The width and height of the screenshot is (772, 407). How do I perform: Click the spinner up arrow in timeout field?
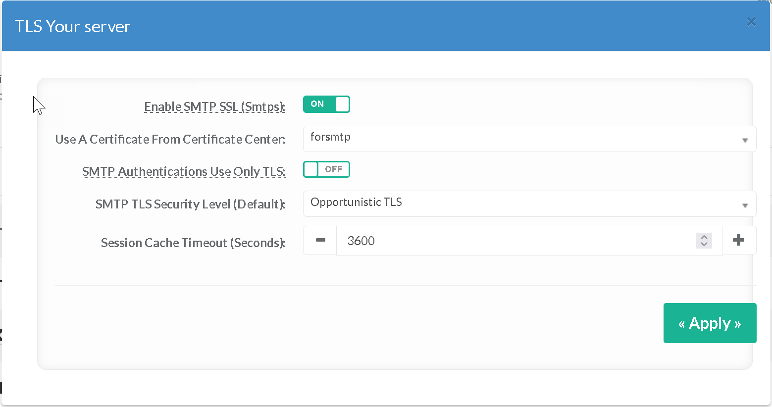[704, 237]
